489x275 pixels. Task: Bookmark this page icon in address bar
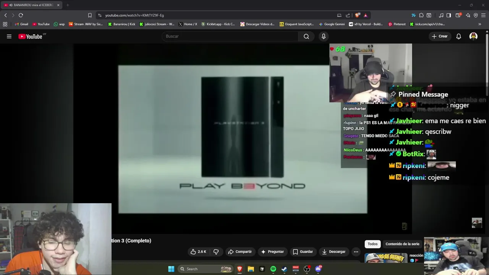tap(90, 15)
